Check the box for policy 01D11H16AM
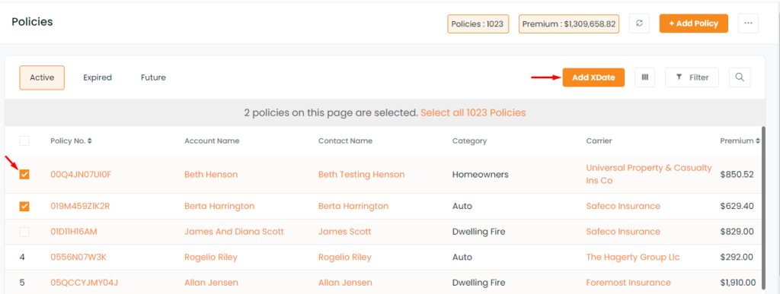 (24, 232)
